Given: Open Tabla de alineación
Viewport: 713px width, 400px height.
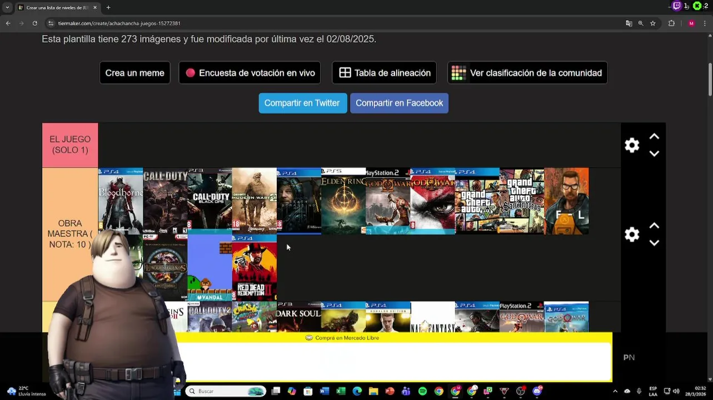Looking at the screenshot, I should (x=384, y=73).
